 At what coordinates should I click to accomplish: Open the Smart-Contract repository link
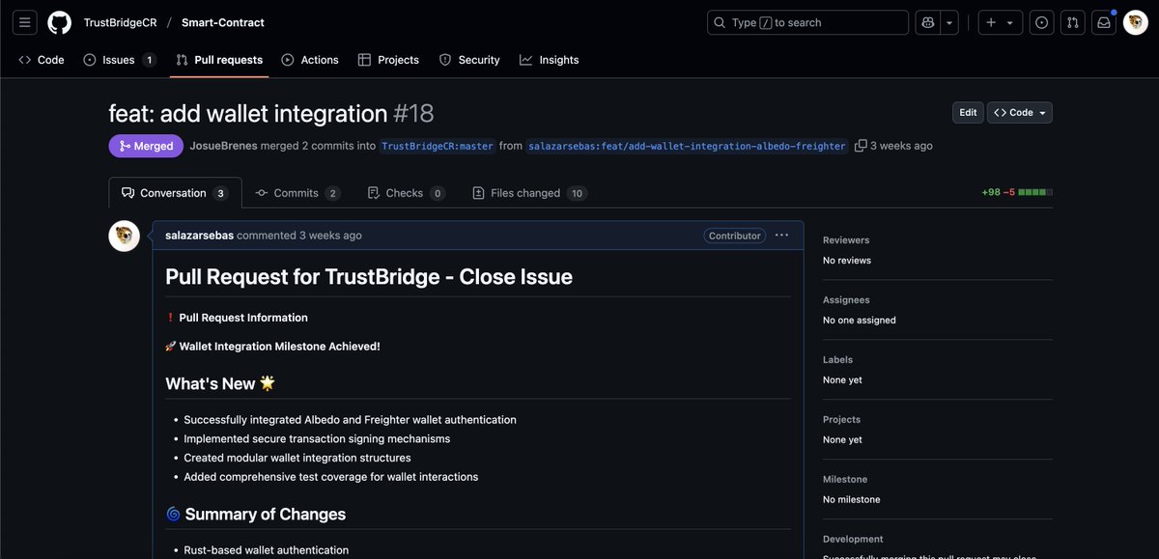[x=223, y=22]
